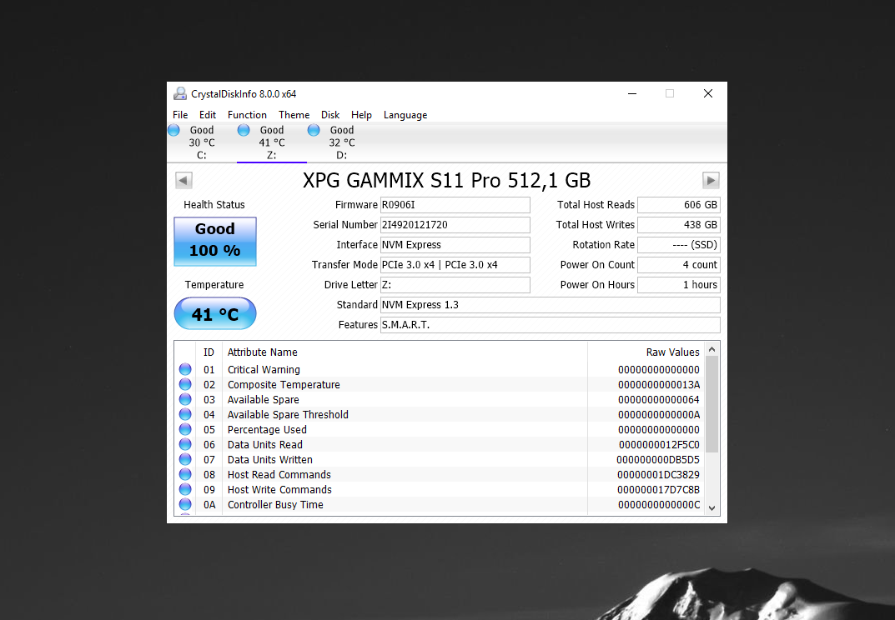Click the Power On Count value
Image resolution: width=895 pixels, height=620 pixels.
point(679,265)
